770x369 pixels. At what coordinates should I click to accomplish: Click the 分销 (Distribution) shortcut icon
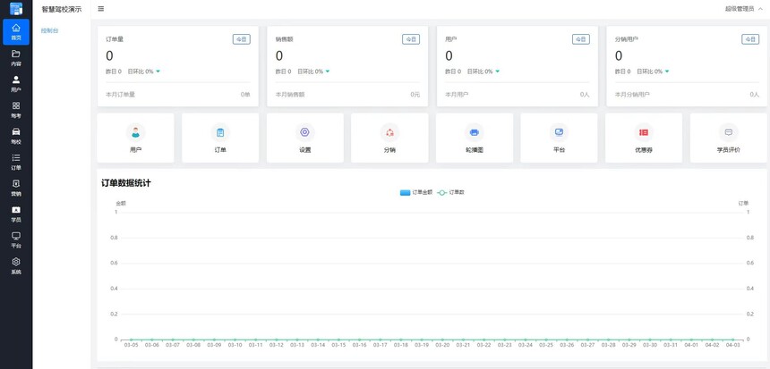point(389,132)
